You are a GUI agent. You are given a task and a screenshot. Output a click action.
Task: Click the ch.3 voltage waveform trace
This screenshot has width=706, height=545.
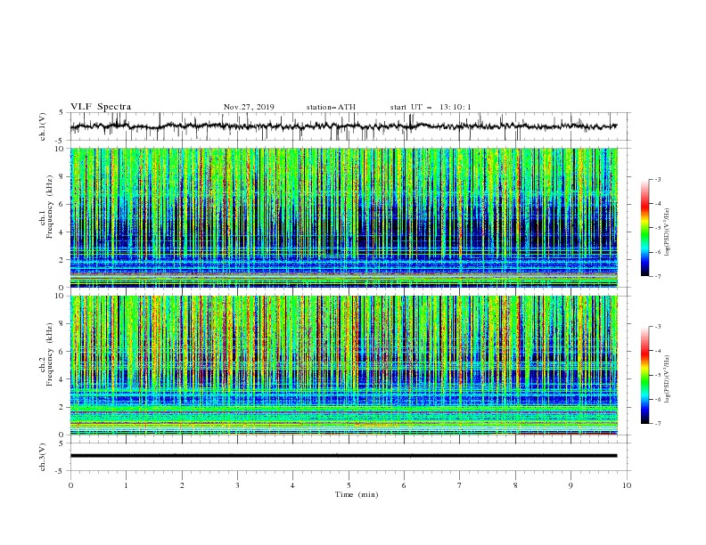point(343,456)
